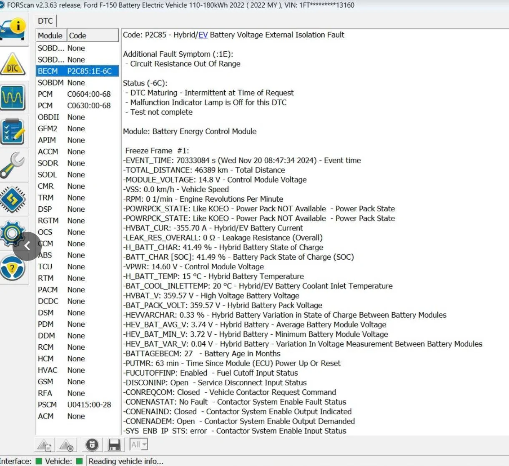
Task: Select the ACCM module row
Action: point(78,151)
